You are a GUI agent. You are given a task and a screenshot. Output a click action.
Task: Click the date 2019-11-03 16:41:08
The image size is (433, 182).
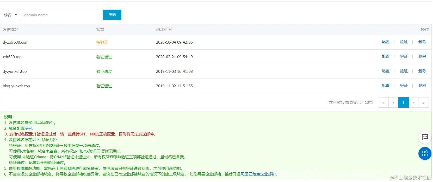pos(174,71)
